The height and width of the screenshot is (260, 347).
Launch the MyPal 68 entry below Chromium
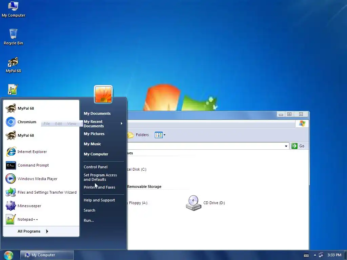point(41,135)
